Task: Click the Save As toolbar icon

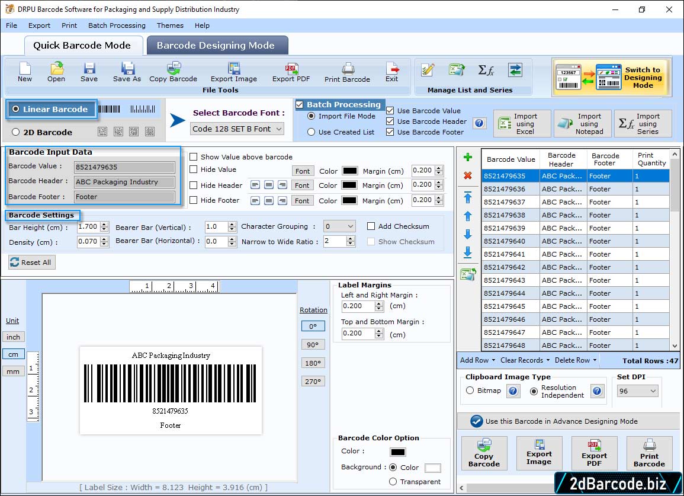Action: point(127,72)
